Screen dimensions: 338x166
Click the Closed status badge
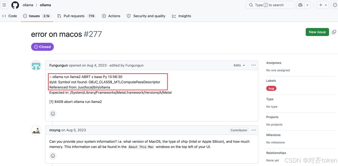click(43, 47)
